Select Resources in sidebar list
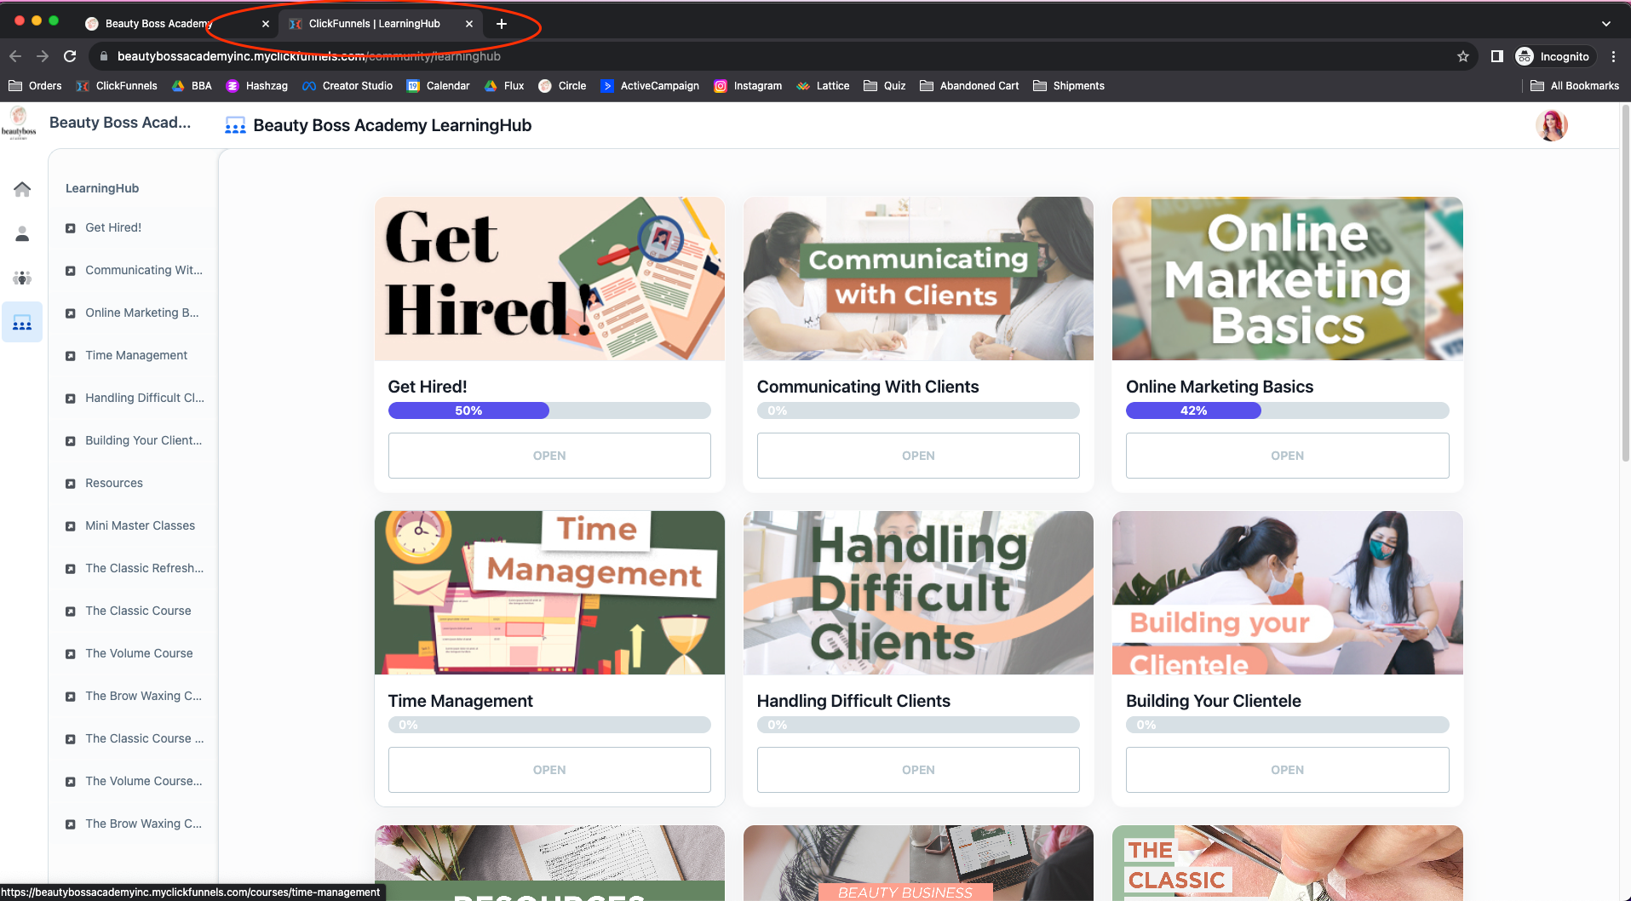The height and width of the screenshot is (901, 1631). 114,483
